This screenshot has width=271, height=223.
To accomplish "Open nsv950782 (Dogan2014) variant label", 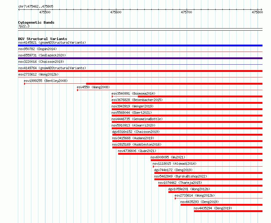I will [x=37, y=49].
